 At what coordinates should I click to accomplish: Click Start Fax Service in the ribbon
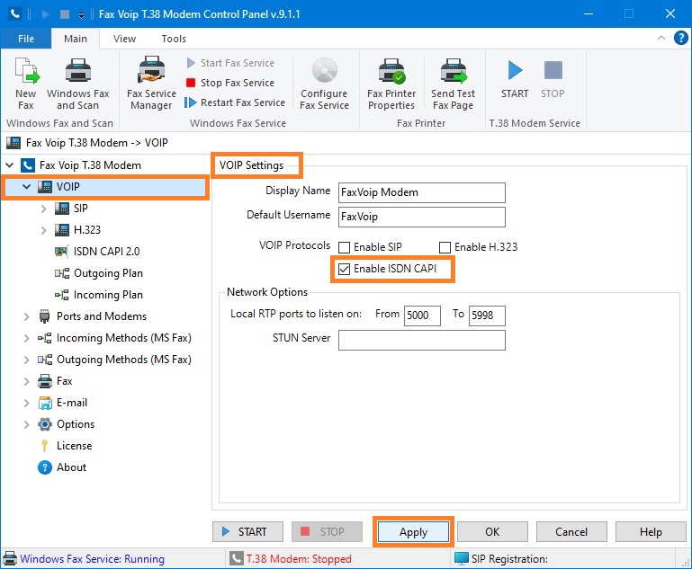coord(230,63)
